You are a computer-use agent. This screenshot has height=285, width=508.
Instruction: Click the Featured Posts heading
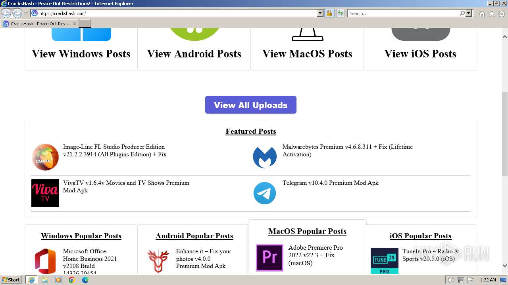pos(251,131)
